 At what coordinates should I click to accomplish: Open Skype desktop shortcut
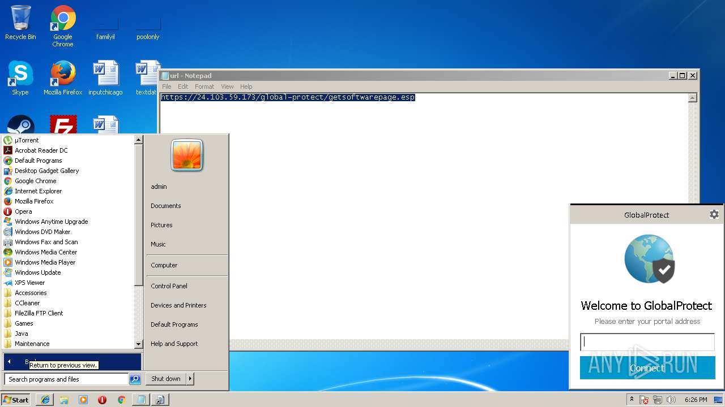20,78
